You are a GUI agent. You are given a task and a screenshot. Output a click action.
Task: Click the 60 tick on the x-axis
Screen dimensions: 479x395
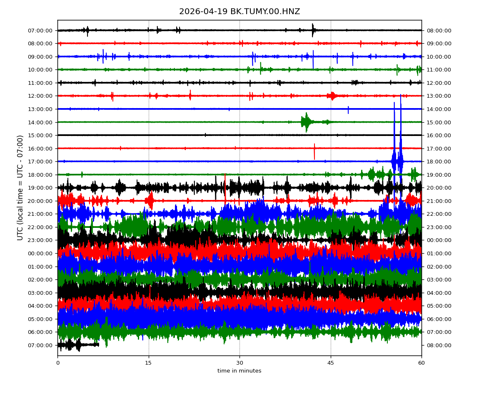pyautogui.click(x=422, y=363)
